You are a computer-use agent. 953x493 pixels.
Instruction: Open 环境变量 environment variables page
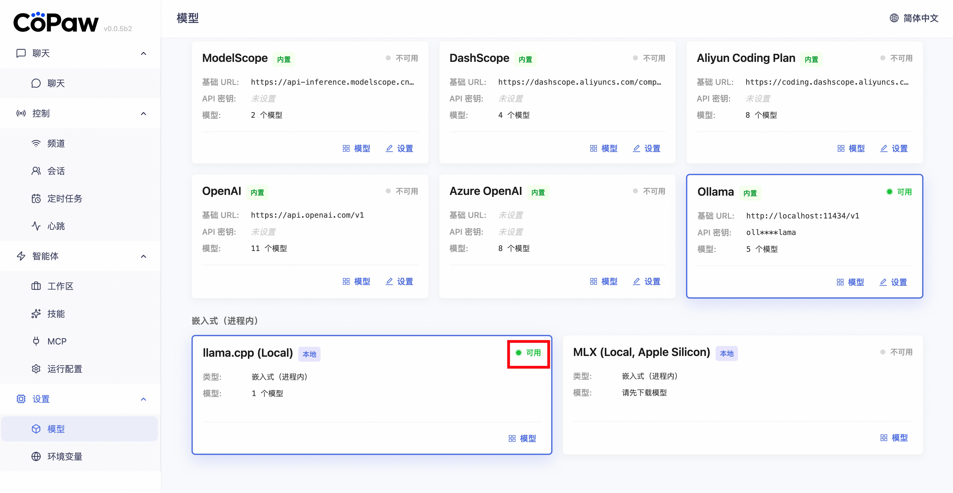tap(64, 456)
